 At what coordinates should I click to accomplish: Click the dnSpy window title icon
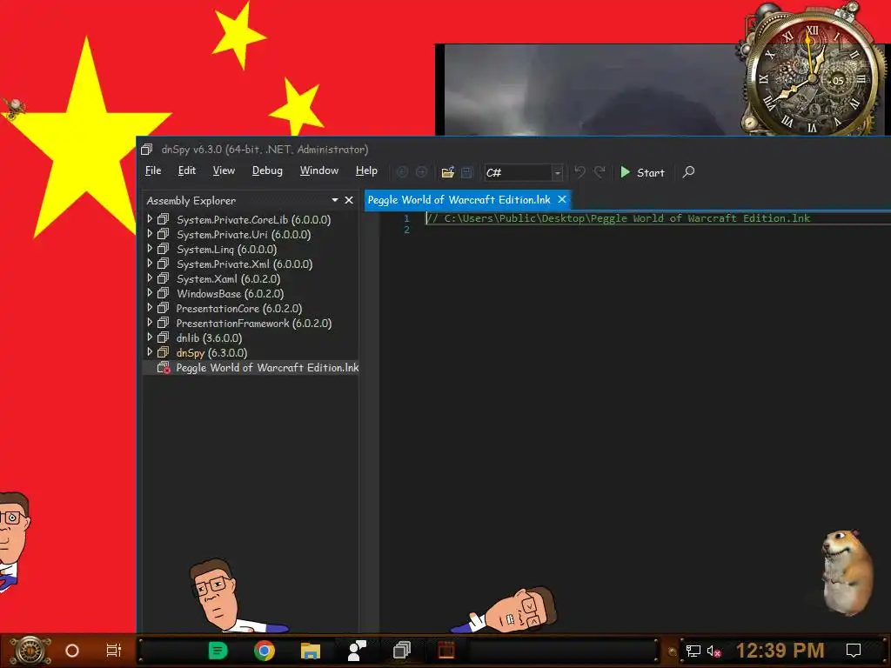coord(146,150)
